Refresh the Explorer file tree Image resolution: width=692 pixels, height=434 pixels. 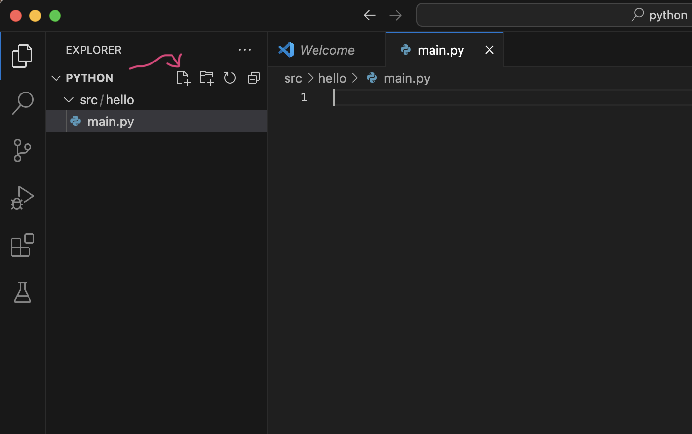(230, 78)
